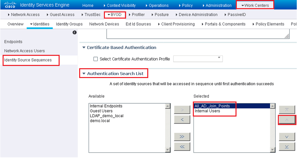Expand the Profiler work center
301x158 pixels.
(137, 15)
